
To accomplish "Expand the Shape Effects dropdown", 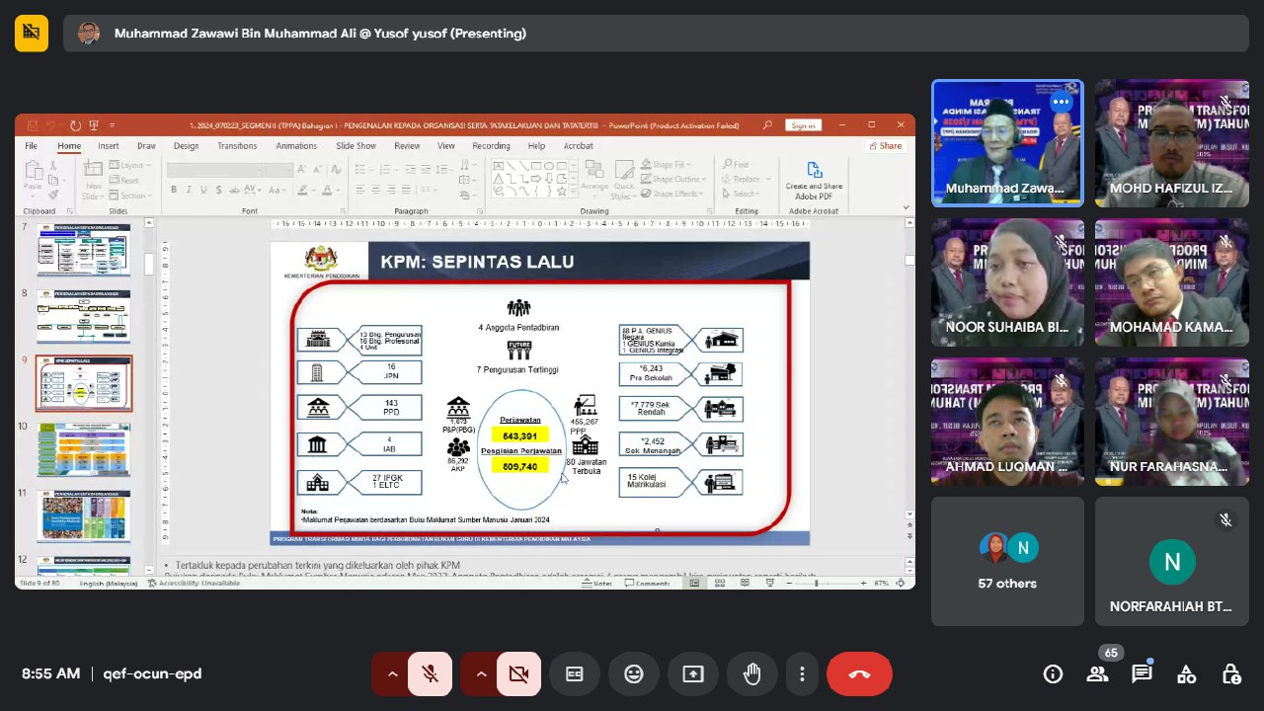I will [673, 195].
